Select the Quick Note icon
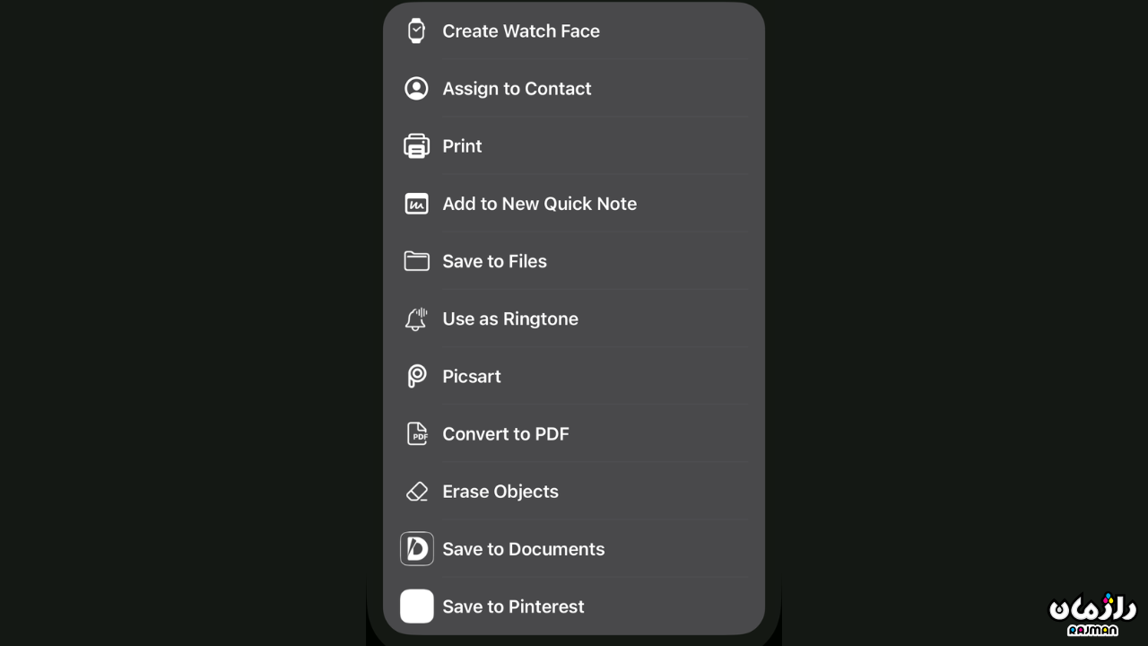The image size is (1148, 646). click(x=416, y=204)
